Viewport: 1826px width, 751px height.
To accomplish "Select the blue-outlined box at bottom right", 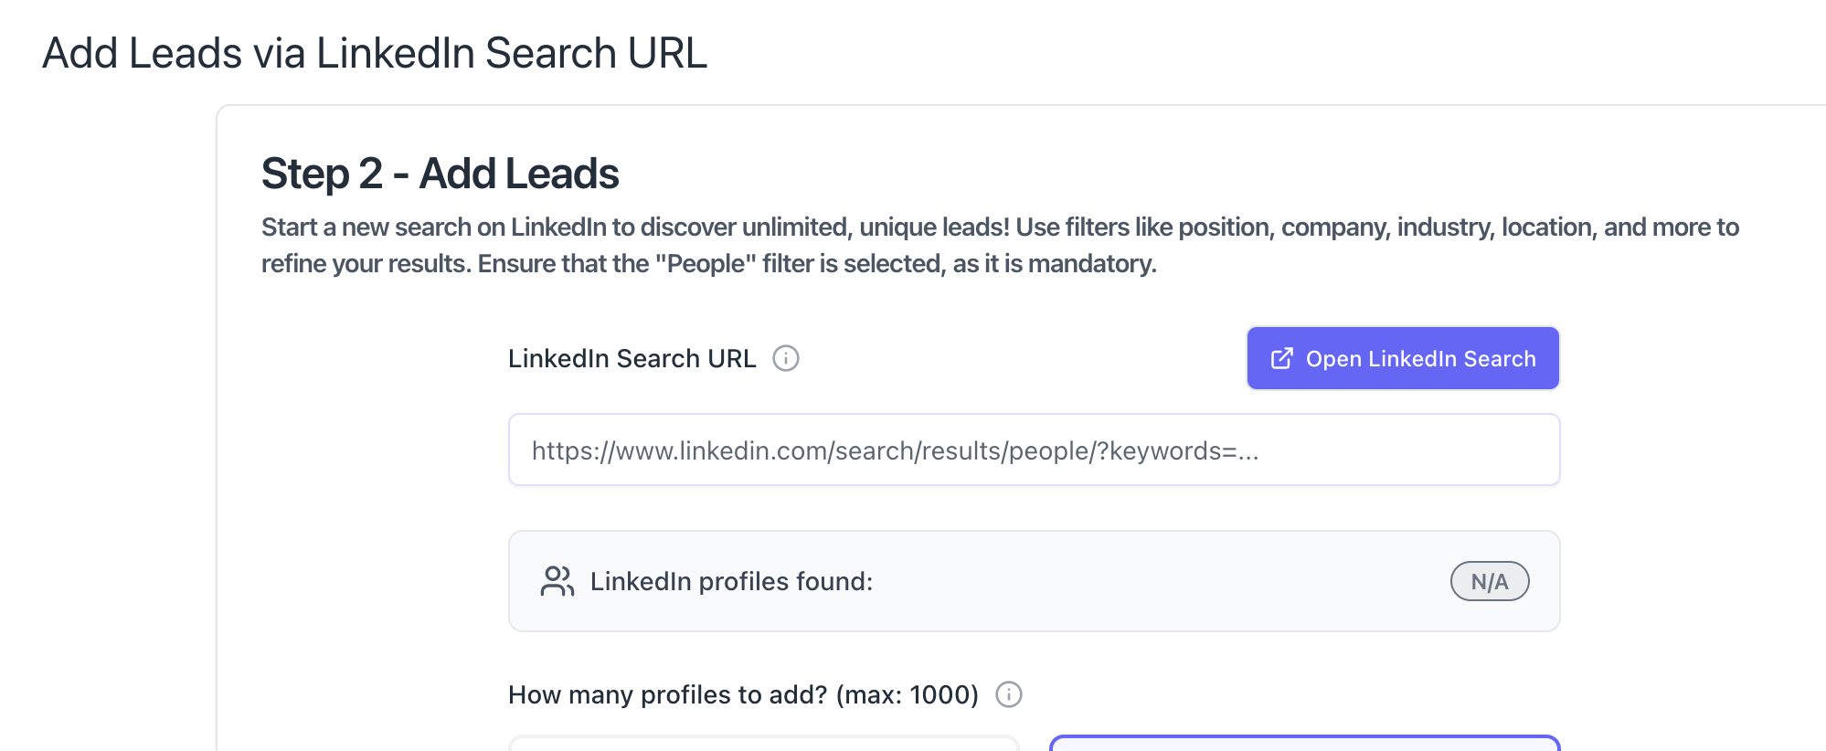I will click(x=1304, y=744).
